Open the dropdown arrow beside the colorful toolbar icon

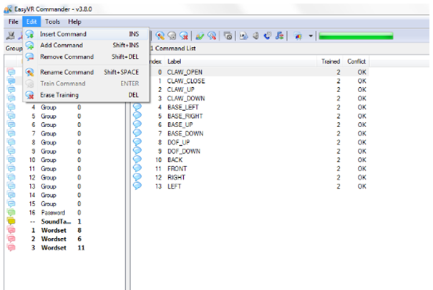tap(311, 36)
